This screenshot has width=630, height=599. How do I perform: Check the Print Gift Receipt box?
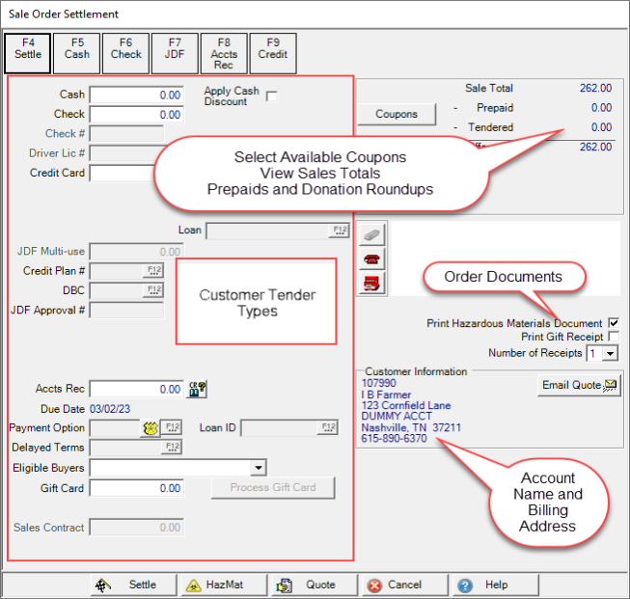[x=613, y=337]
